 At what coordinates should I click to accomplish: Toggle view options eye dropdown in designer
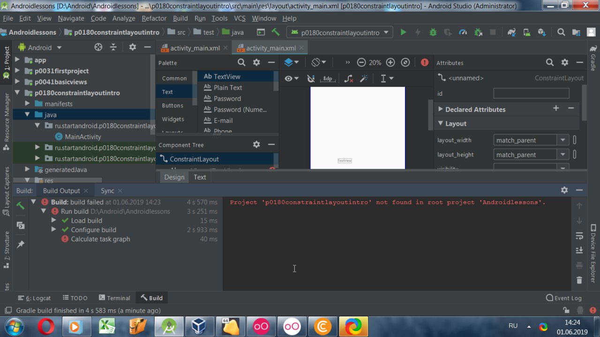pos(292,78)
